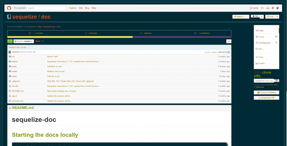
Task: Open commit link 'Hide Mac OS X finder filed'
Action: click(70, 81)
